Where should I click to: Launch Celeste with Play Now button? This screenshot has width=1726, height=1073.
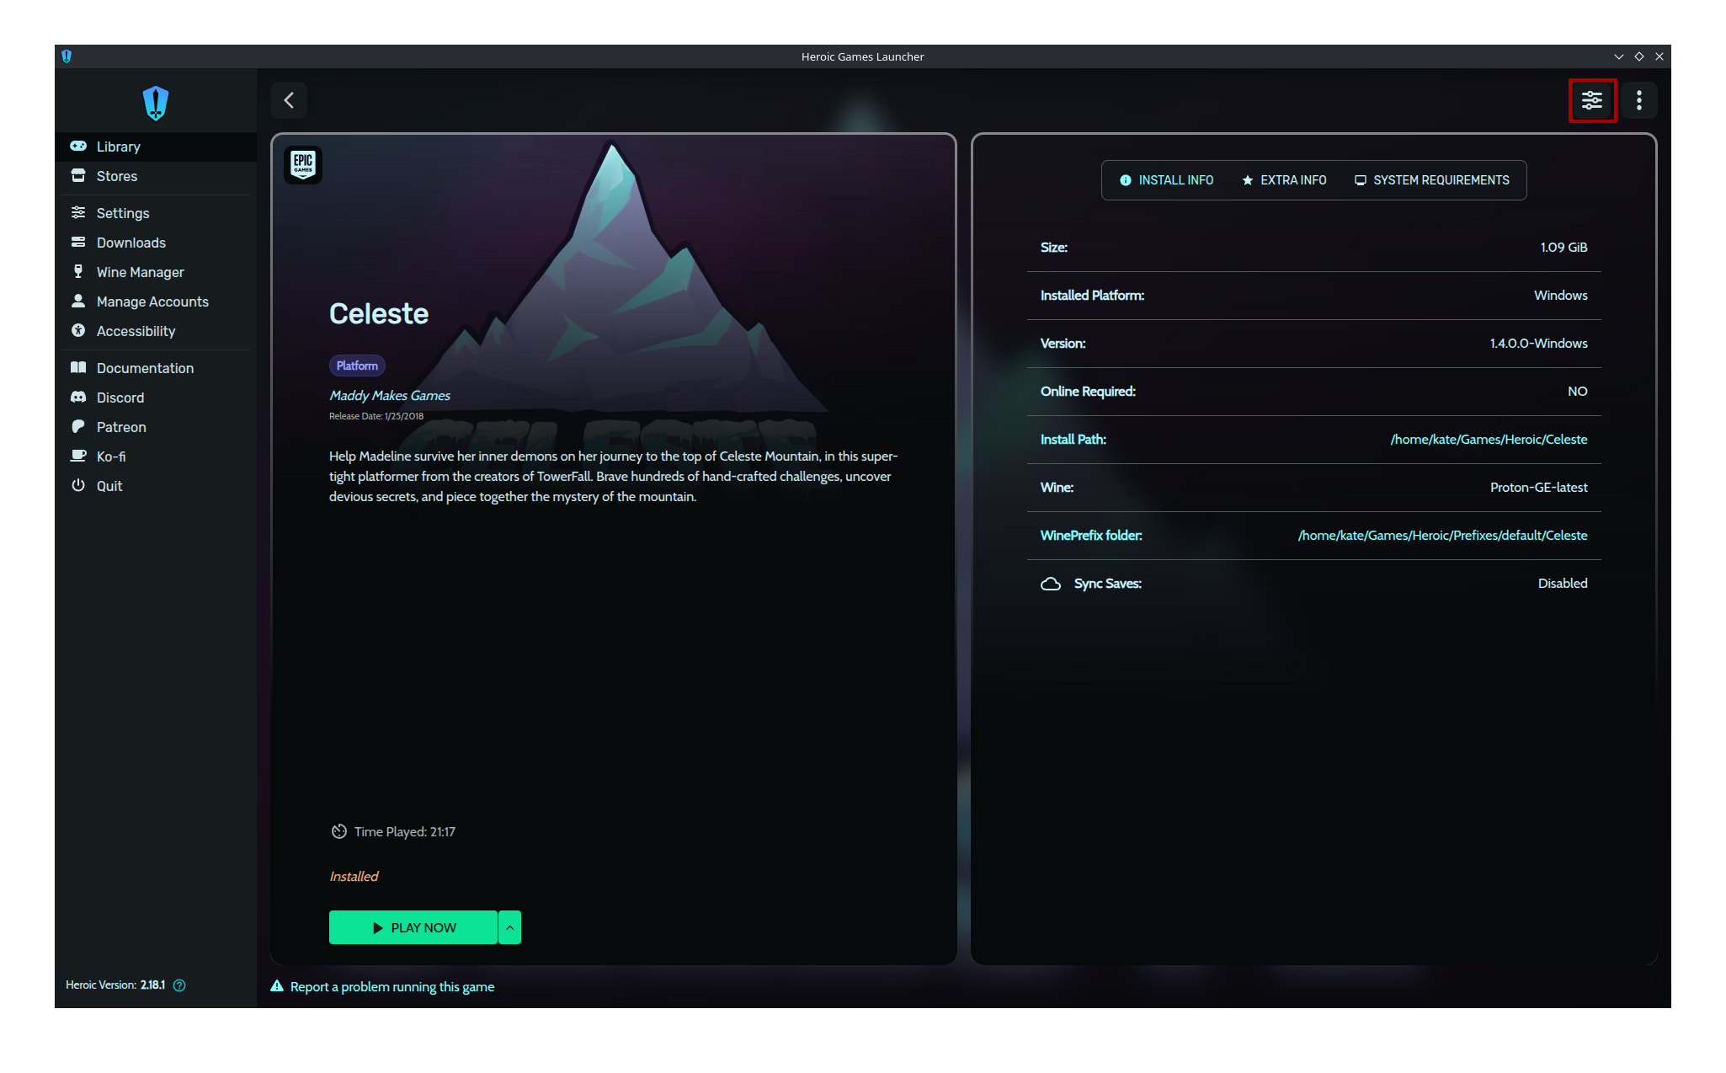pos(413,927)
